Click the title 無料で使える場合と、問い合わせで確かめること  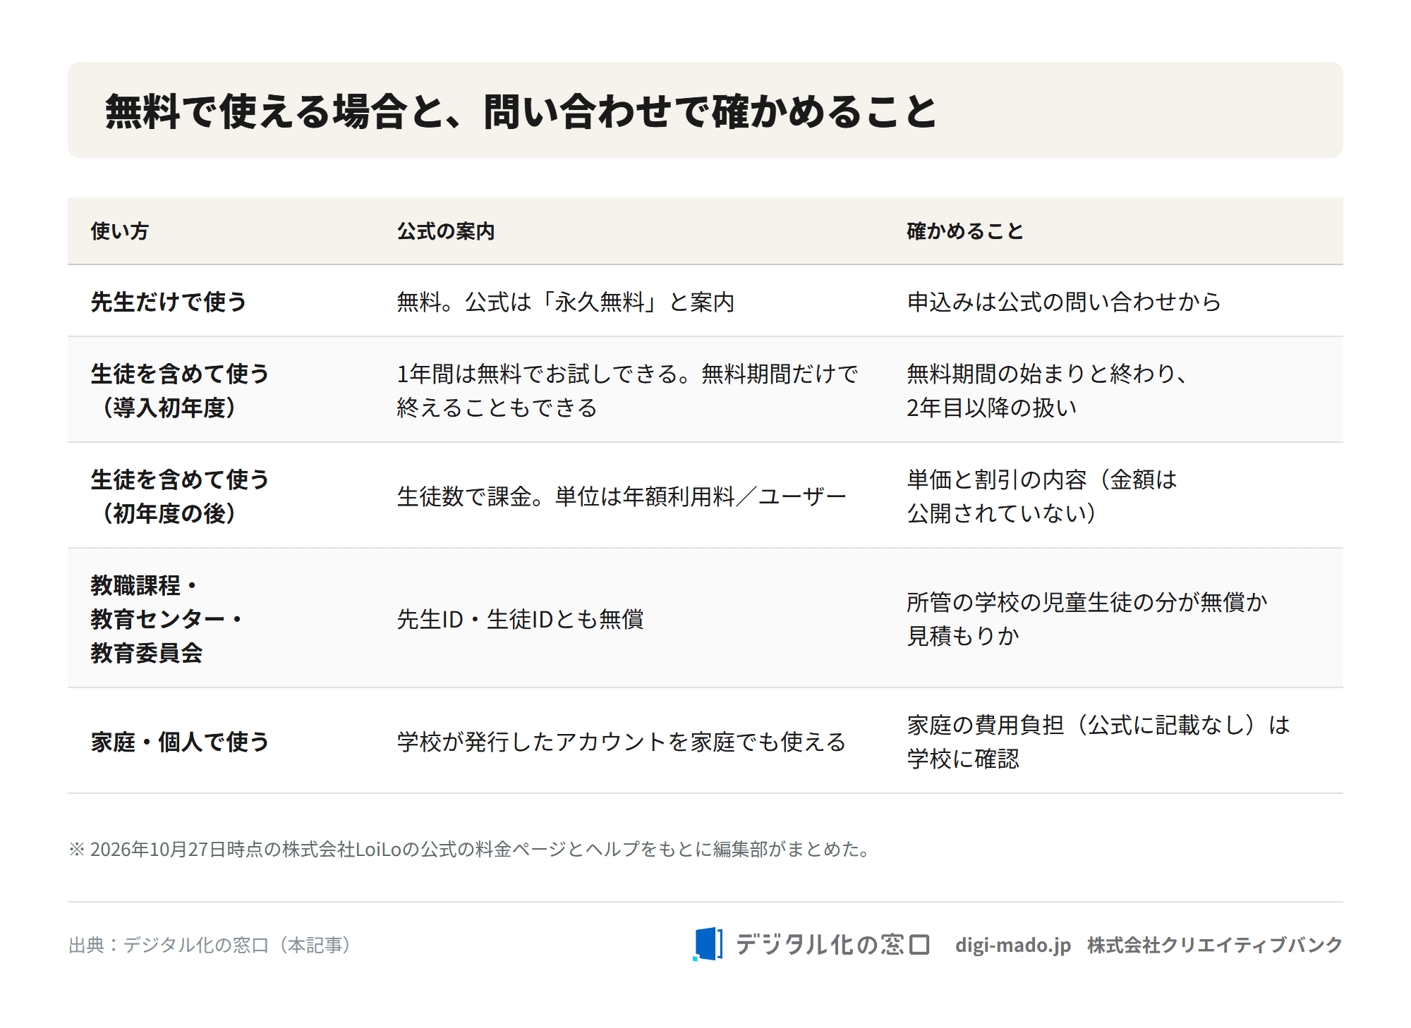click(521, 111)
